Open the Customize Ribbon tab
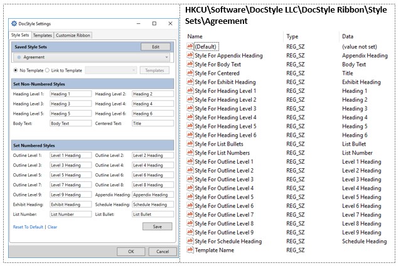401x268 pixels. [73, 35]
